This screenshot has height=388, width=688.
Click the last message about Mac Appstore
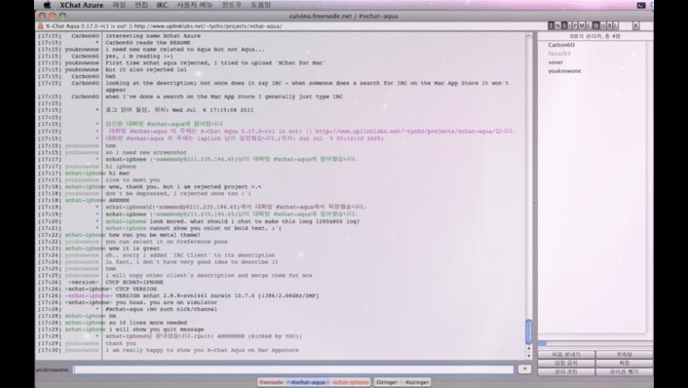point(202,350)
